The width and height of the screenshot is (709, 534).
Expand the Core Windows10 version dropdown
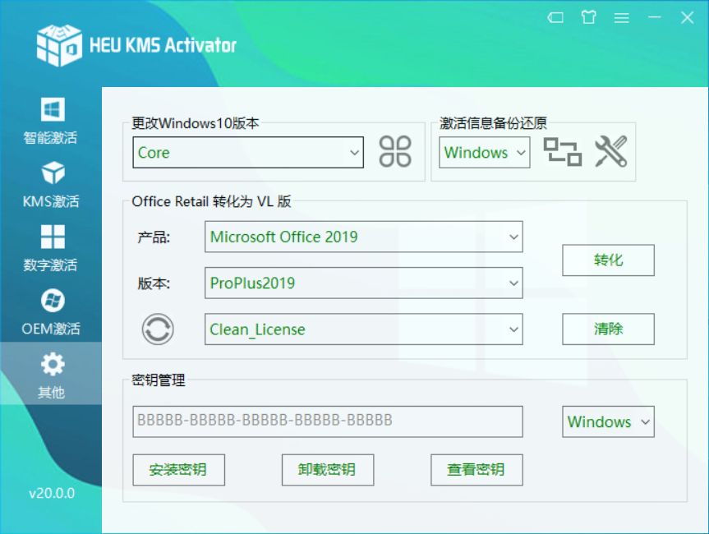[x=247, y=153]
